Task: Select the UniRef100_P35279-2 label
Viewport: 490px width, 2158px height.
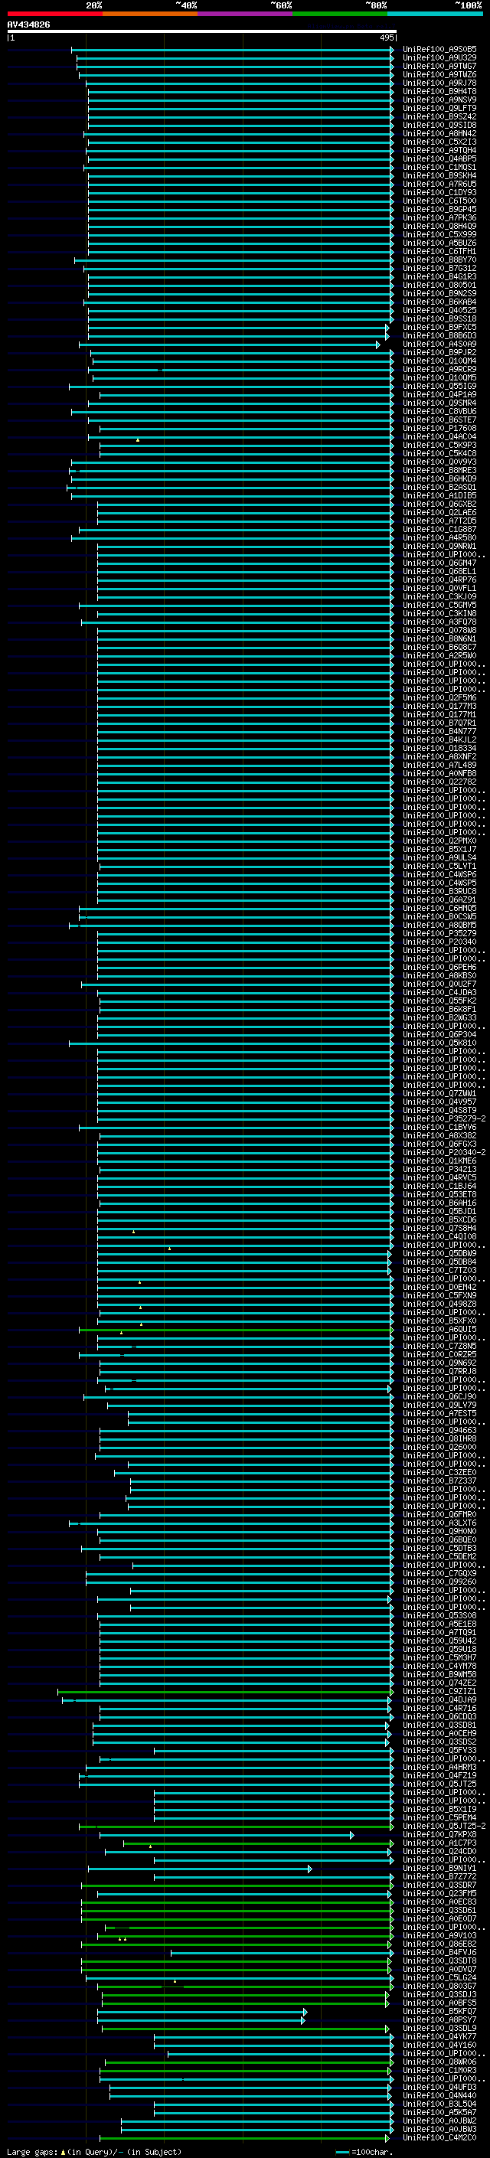Action: 445,1119
